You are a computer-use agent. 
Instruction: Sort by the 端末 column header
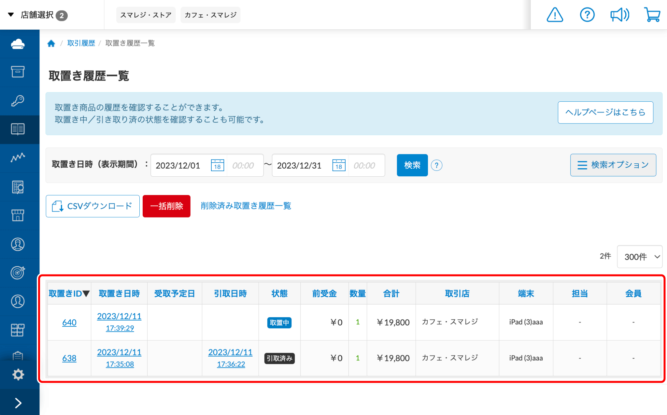pos(526,293)
